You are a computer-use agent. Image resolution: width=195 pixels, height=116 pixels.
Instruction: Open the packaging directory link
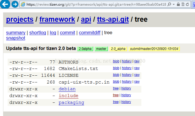click(x=71, y=102)
